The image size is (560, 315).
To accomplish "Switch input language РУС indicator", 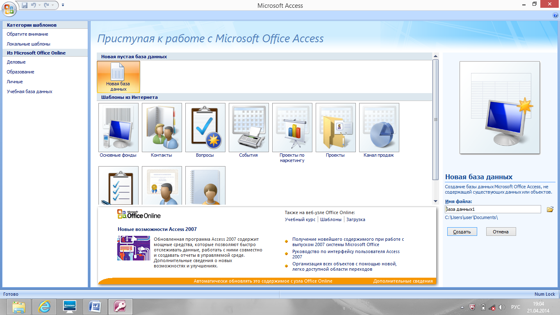I will pyautogui.click(x=515, y=307).
